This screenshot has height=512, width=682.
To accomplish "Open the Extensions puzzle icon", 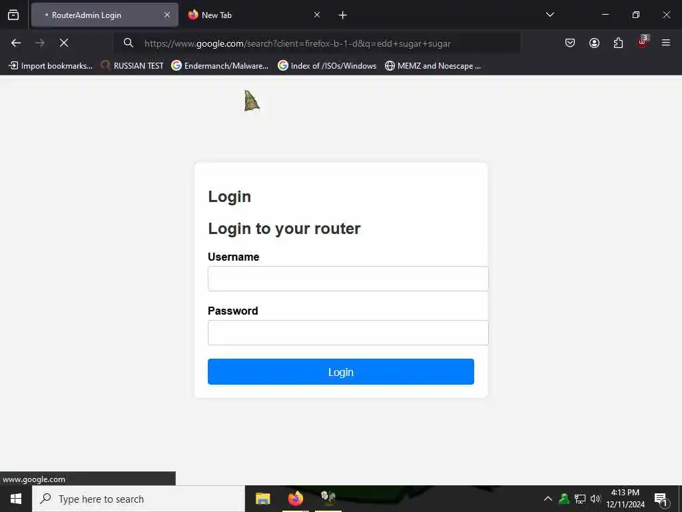I will pyautogui.click(x=618, y=43).
